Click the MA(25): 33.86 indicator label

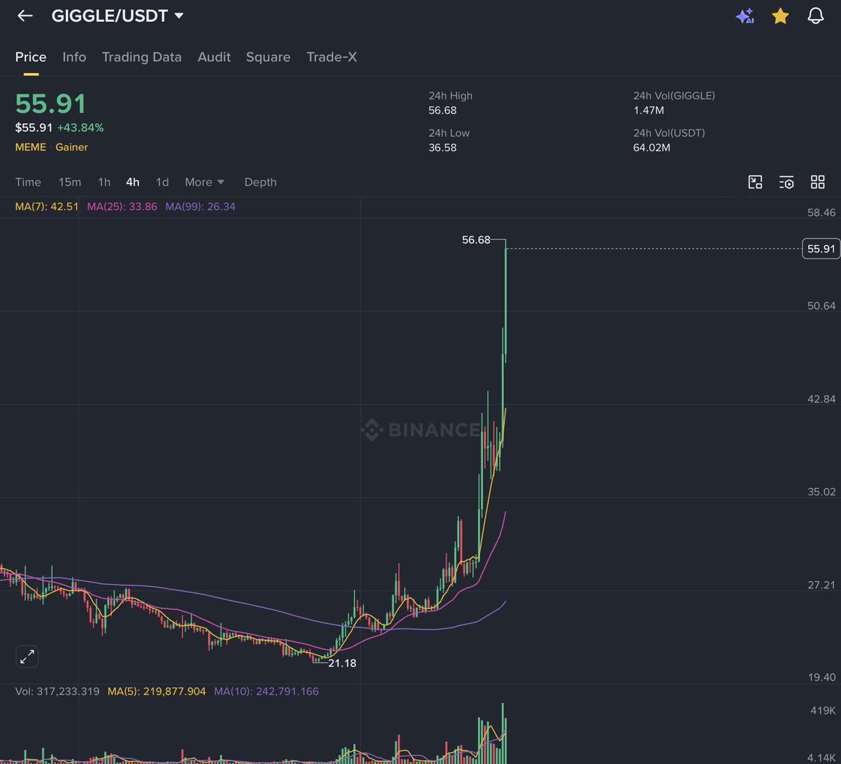[x=122, y=207]
